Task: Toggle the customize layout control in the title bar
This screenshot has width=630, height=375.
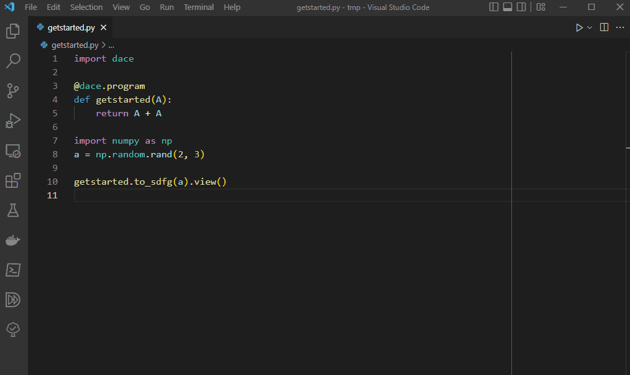Action: [x=540, y=7]
